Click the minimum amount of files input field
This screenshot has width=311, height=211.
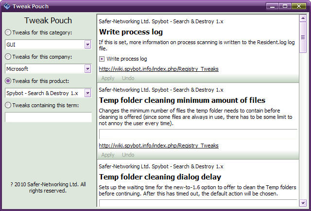coord(198,134)
